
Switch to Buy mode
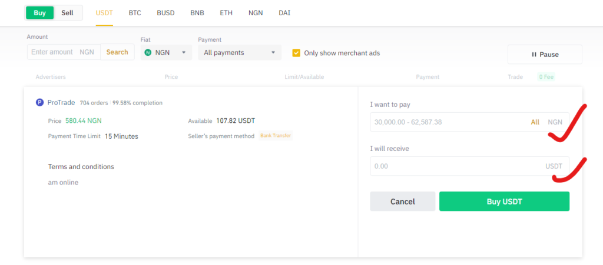click(x=39, y=13)
